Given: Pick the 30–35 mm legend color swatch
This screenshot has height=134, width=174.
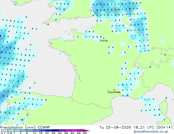Looking at the screenshot, I should pos(62,130).
